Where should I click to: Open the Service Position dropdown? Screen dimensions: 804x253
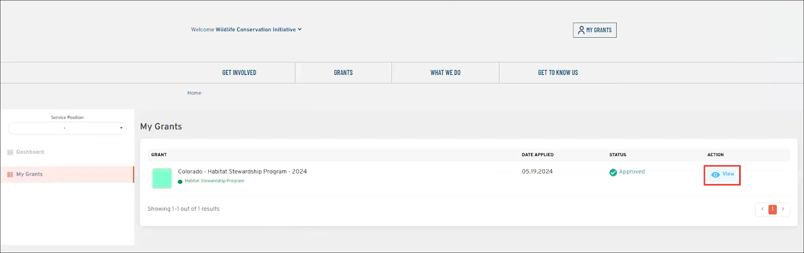[x=67, y=128]
